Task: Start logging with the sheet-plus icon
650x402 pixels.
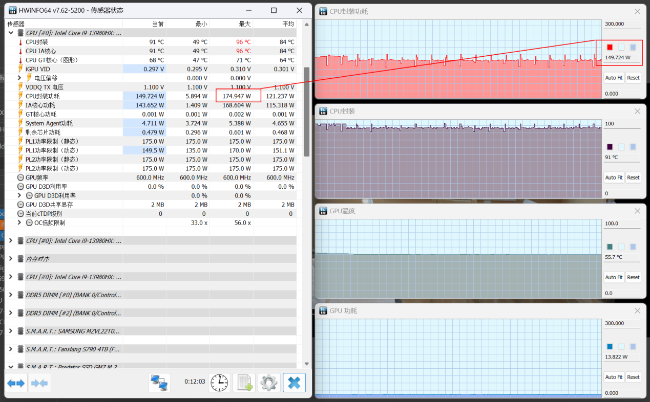Action: (x=244, y=383)
